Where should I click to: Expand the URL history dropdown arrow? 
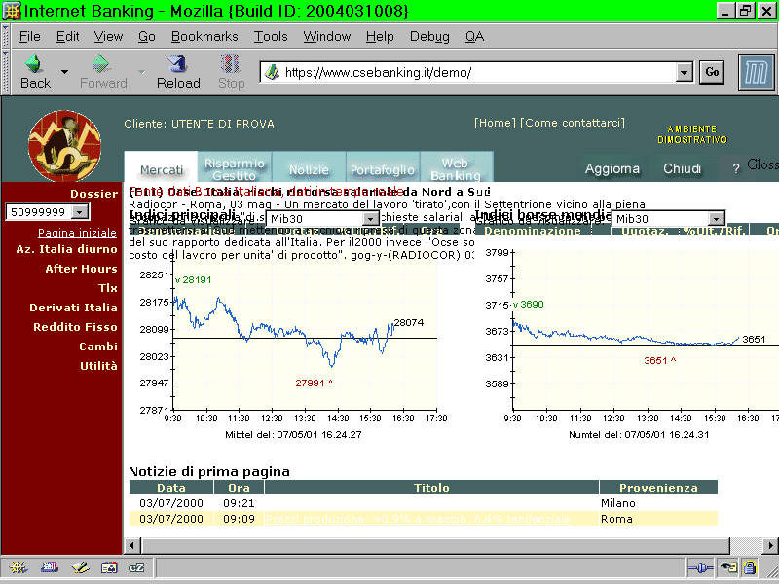point(684,72)
